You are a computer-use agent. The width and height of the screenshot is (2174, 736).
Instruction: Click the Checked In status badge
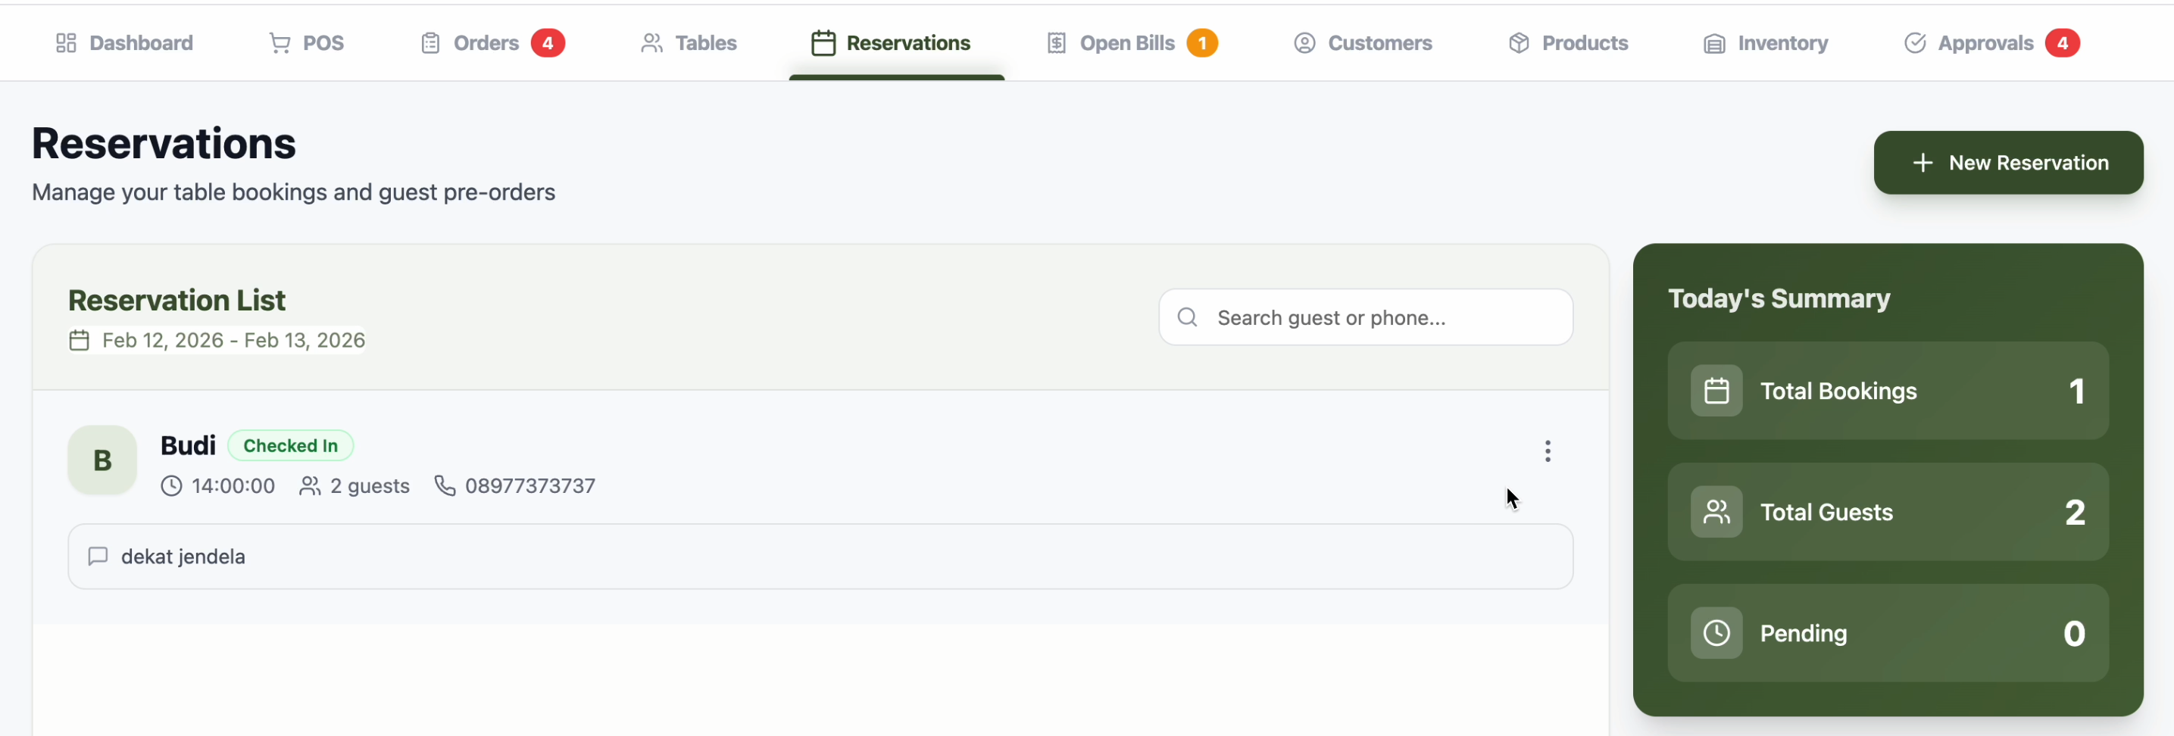coord(290,446)
